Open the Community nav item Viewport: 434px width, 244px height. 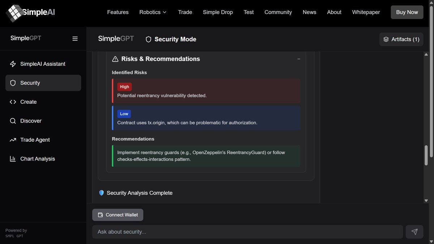click(278, 12)
